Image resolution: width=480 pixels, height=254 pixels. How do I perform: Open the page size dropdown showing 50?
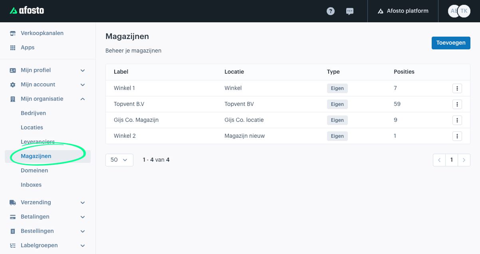tap(119, 160)
